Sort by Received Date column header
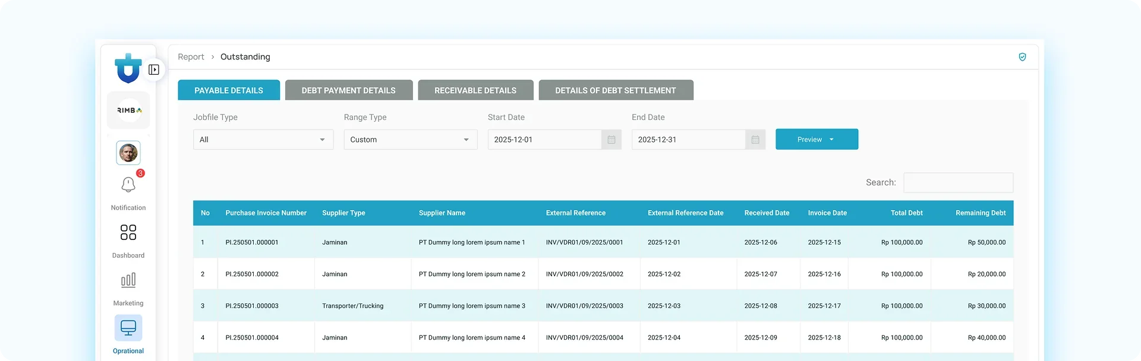Screen dimensions: 1141x361 point(767,213)
